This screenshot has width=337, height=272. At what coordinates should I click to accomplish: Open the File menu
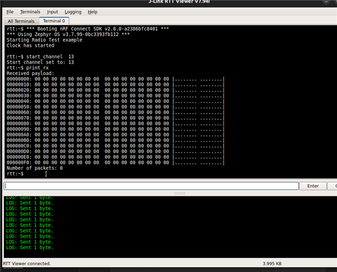pos(10,12)
